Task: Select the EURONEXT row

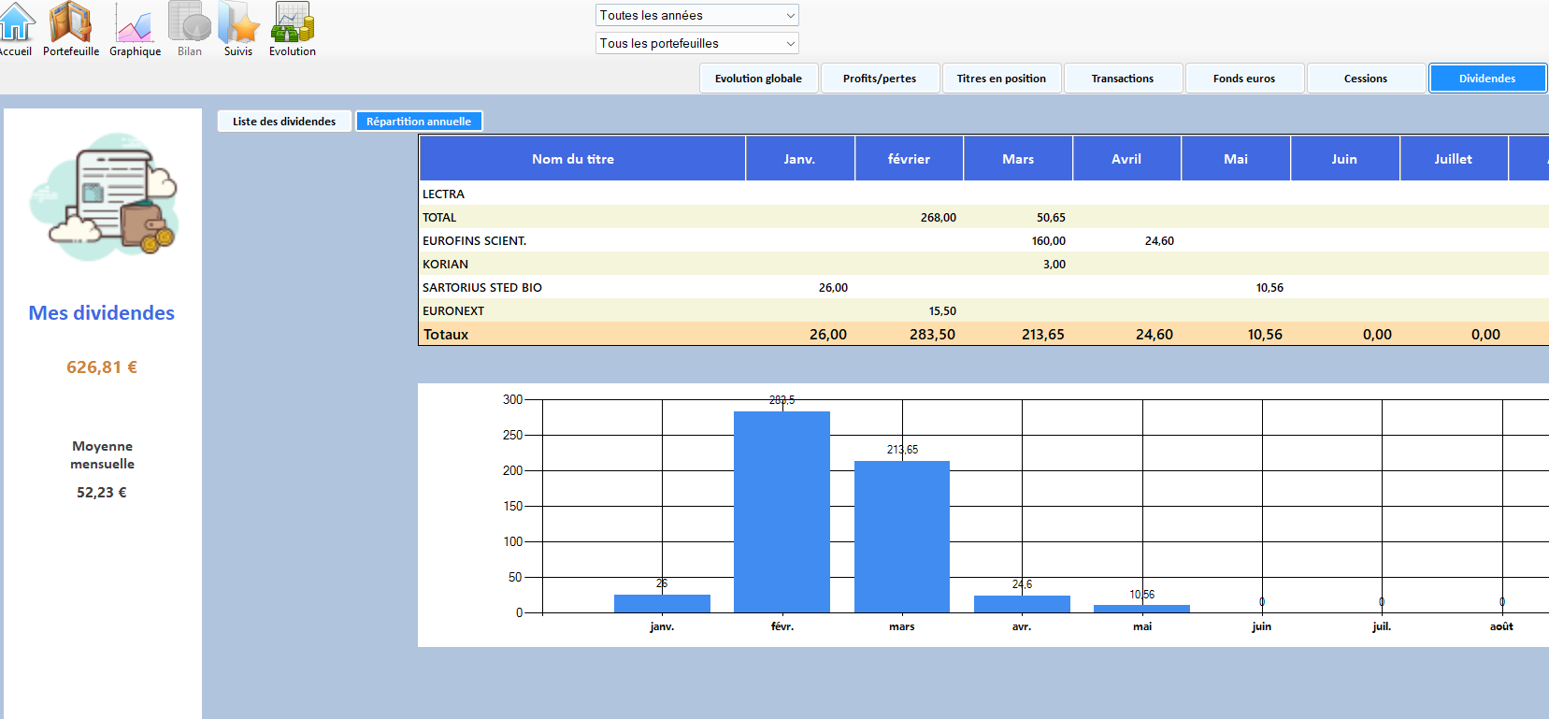Action: coord(983,310)
